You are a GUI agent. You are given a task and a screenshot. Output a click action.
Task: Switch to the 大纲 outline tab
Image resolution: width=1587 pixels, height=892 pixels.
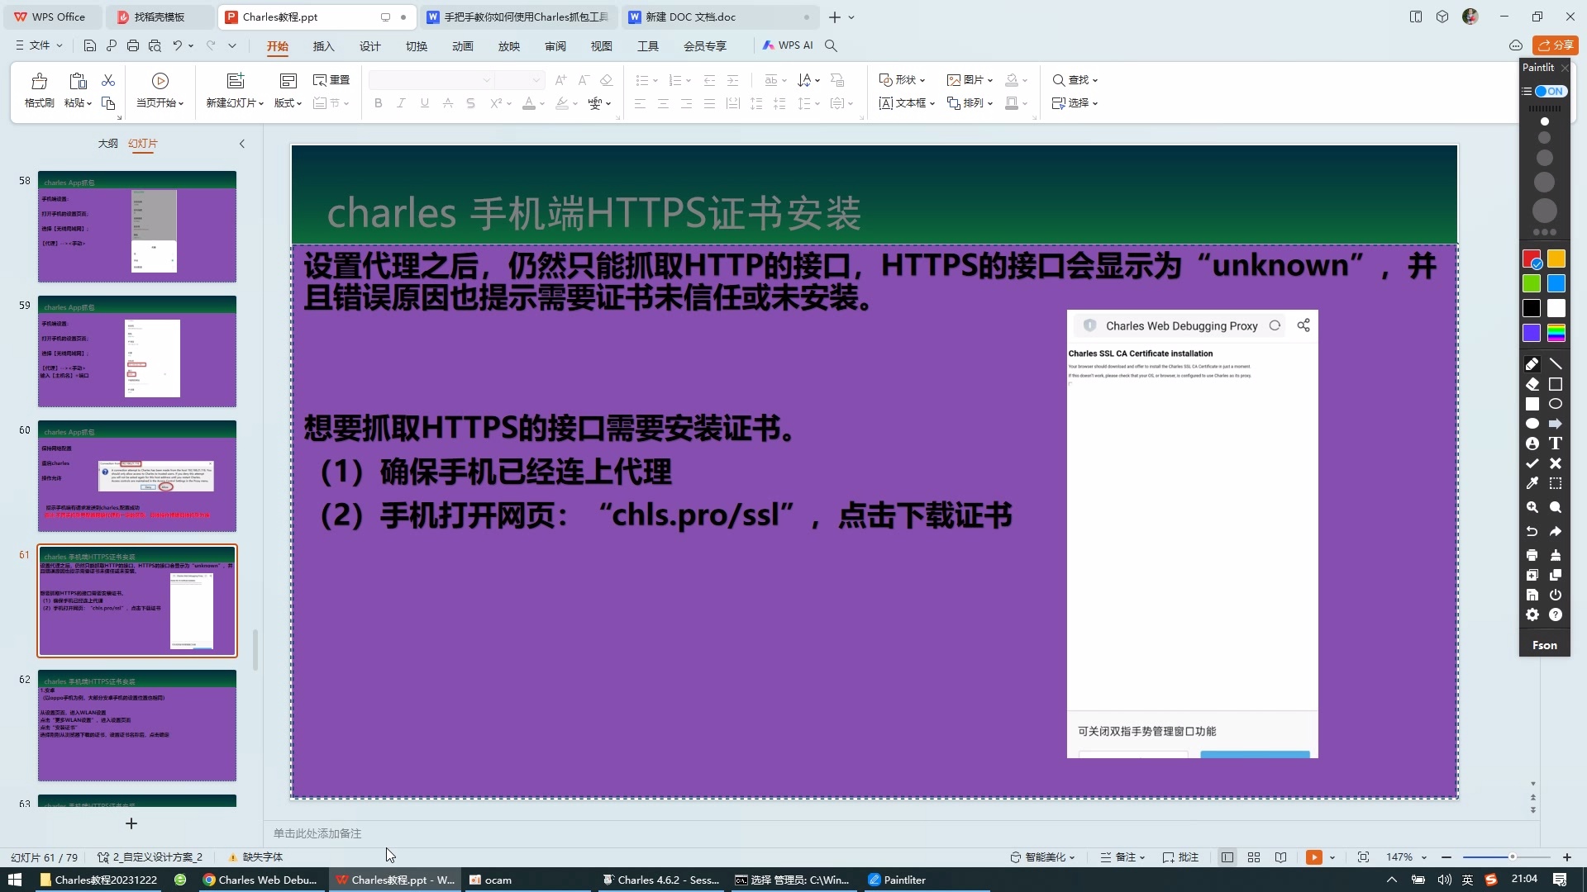(107, 143)
